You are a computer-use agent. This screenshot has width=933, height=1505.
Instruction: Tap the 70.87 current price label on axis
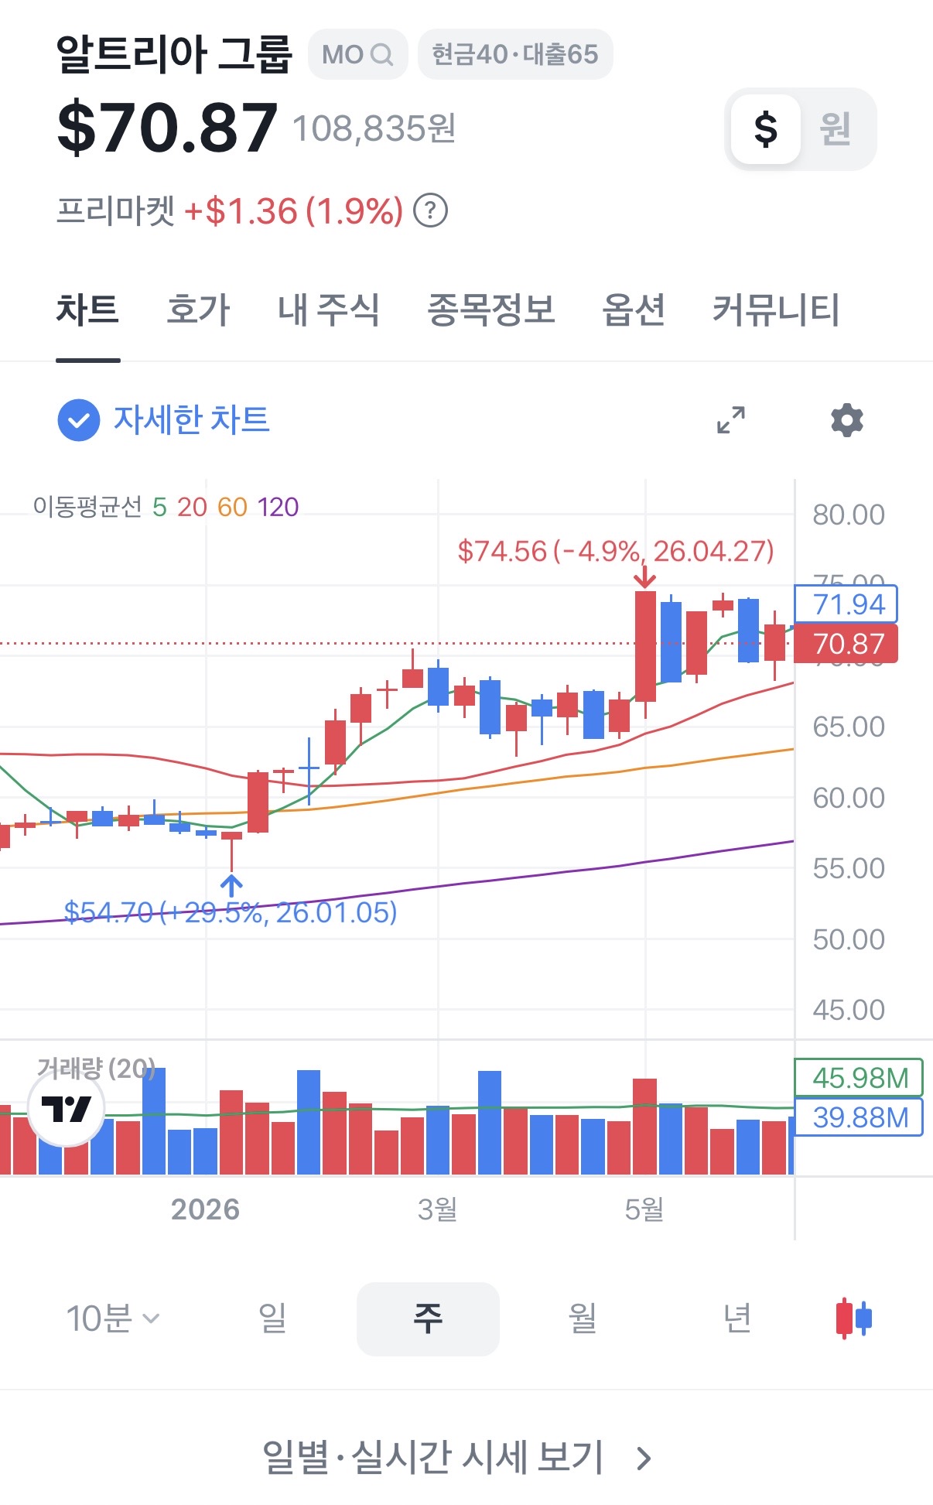click(x=846, y=644)
